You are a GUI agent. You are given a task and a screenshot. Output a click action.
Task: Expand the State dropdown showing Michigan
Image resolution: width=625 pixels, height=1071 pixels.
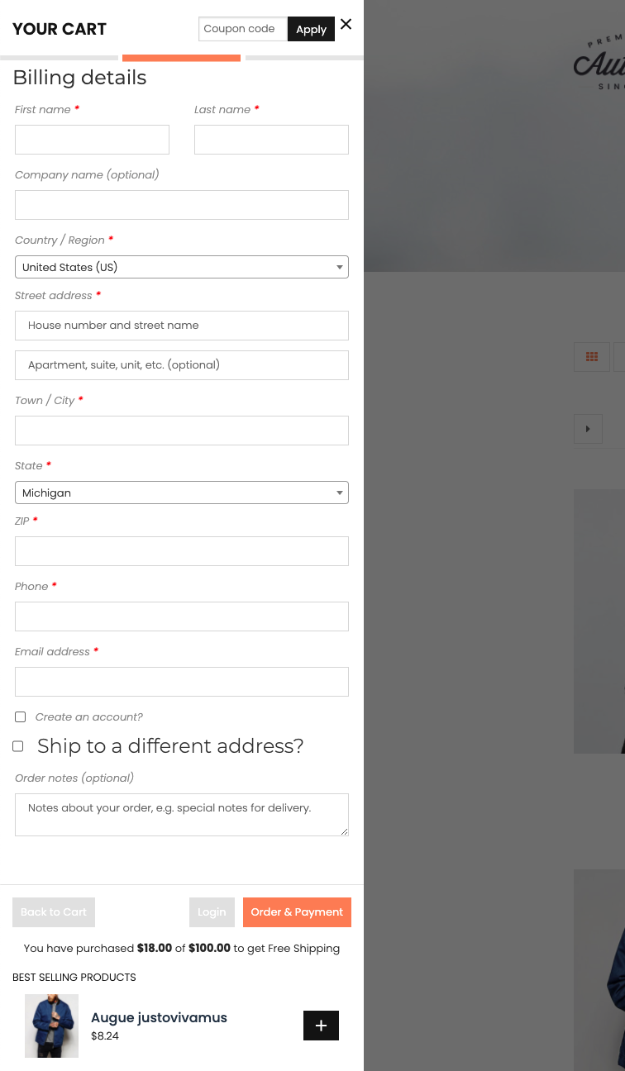point(182,493)
